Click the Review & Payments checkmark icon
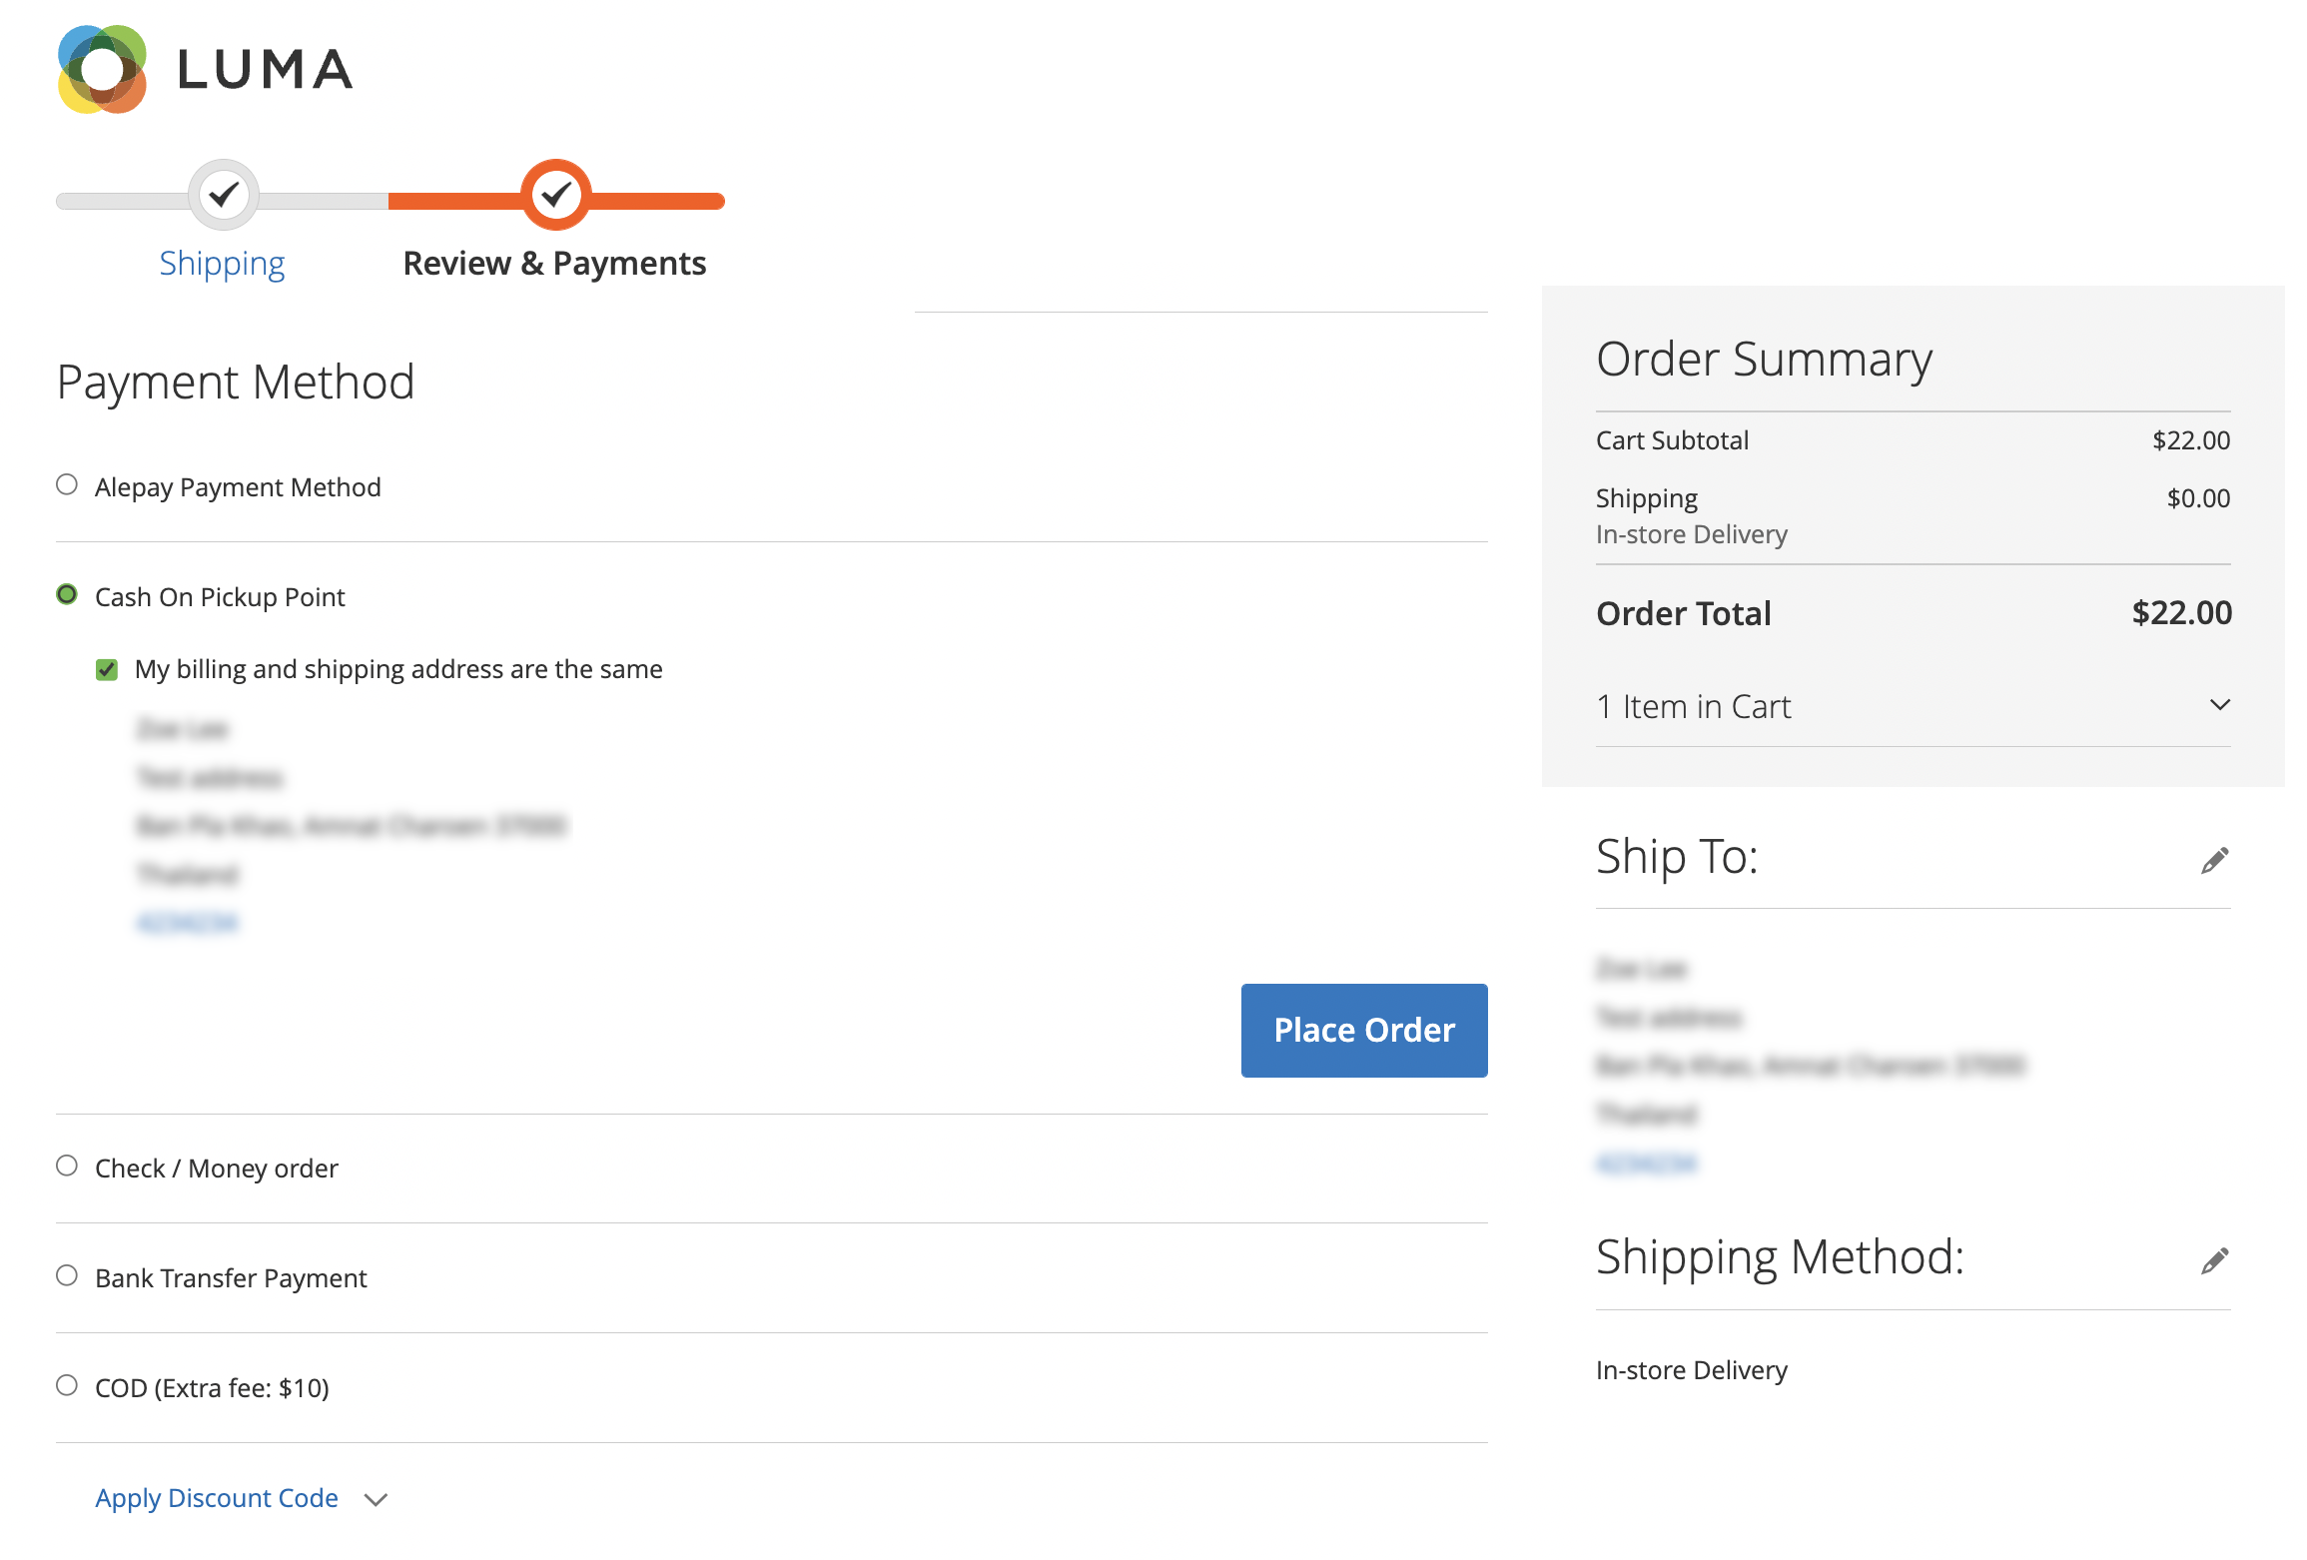The height and width of the screenshot is (1560, 2307). tap(555, 197)
